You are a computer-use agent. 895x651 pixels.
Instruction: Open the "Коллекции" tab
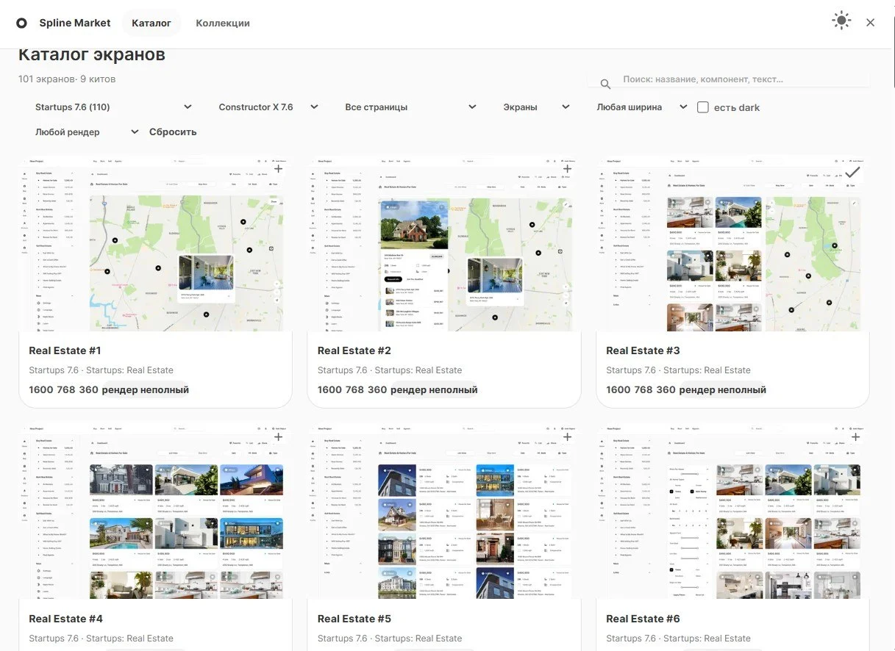click(223, 23)
